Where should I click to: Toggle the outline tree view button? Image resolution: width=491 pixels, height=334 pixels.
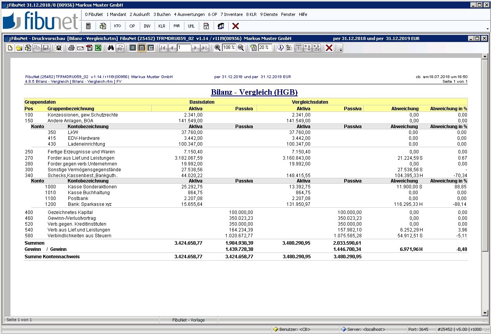[x=289, y=48]
